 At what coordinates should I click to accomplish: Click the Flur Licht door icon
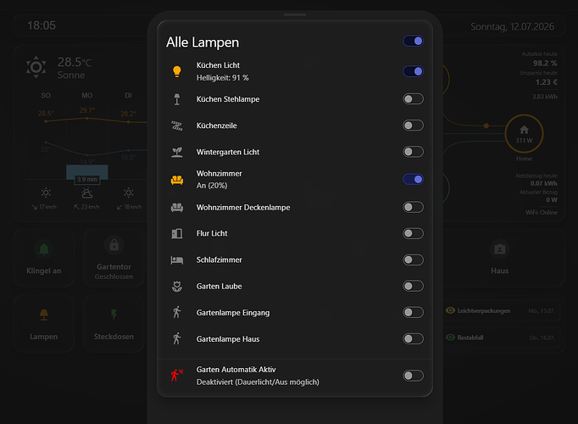(177, 233)
